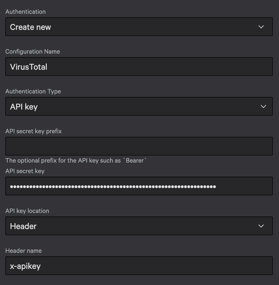Click the row of masked secret key dots
Viewport: 279px width, 285px height.
[x=113, y=186]
